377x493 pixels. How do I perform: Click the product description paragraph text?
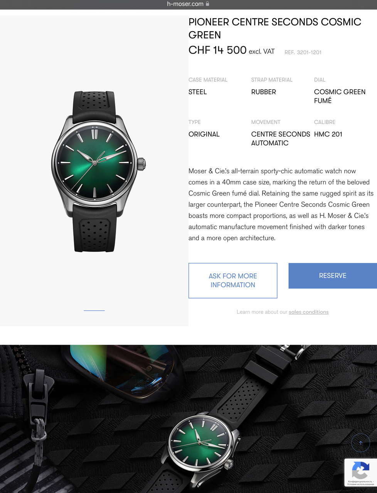[281, 205]
